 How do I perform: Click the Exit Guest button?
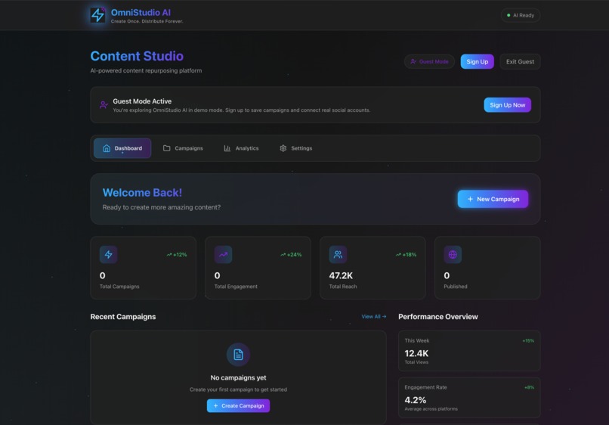520,61
